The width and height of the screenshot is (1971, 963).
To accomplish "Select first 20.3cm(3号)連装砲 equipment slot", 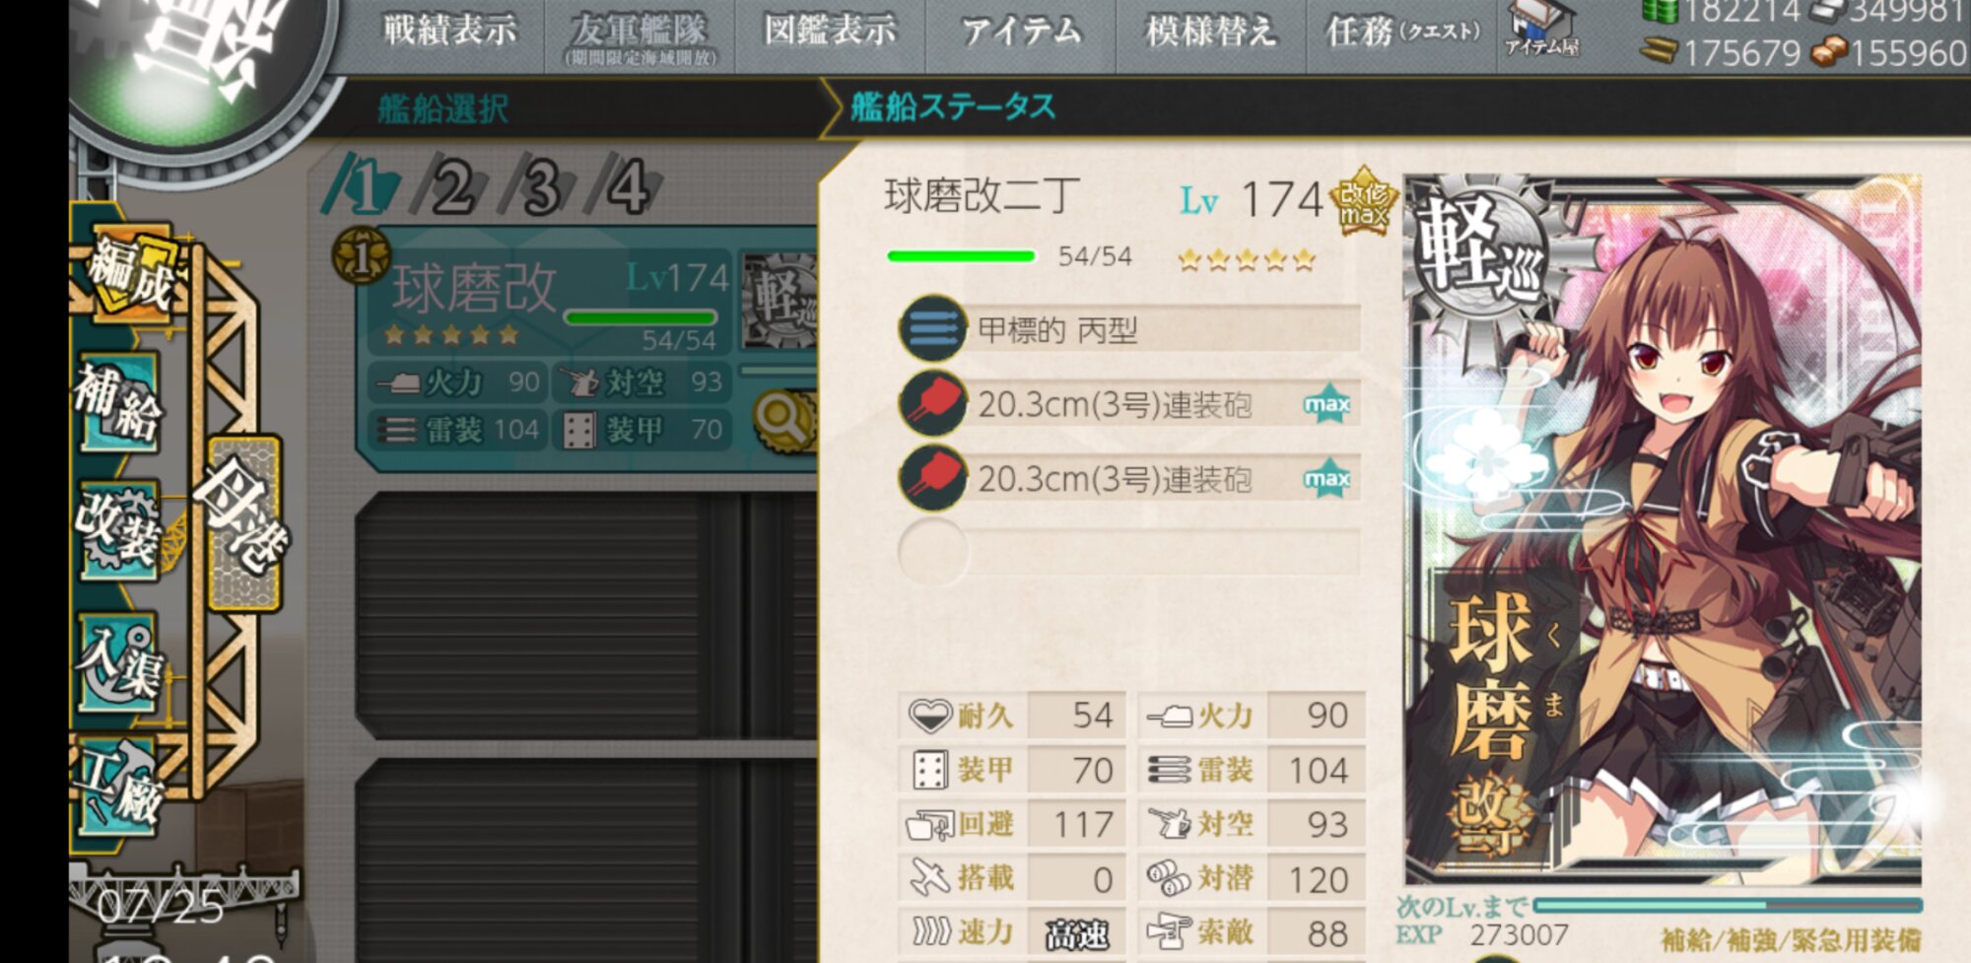I will coord(1129,404).
